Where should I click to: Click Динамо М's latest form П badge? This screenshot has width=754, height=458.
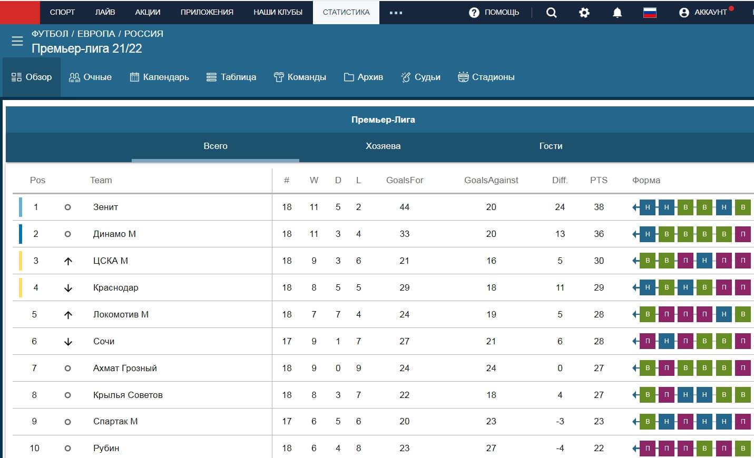coord(743,234)
